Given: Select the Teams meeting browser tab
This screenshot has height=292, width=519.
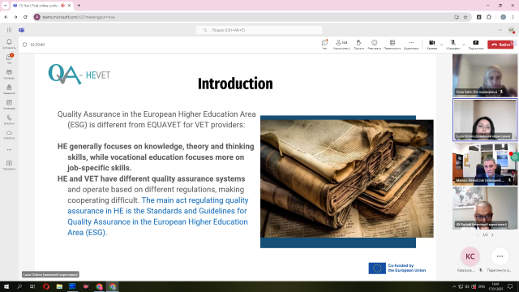Looking at the screenshot, I should (39, 6).
